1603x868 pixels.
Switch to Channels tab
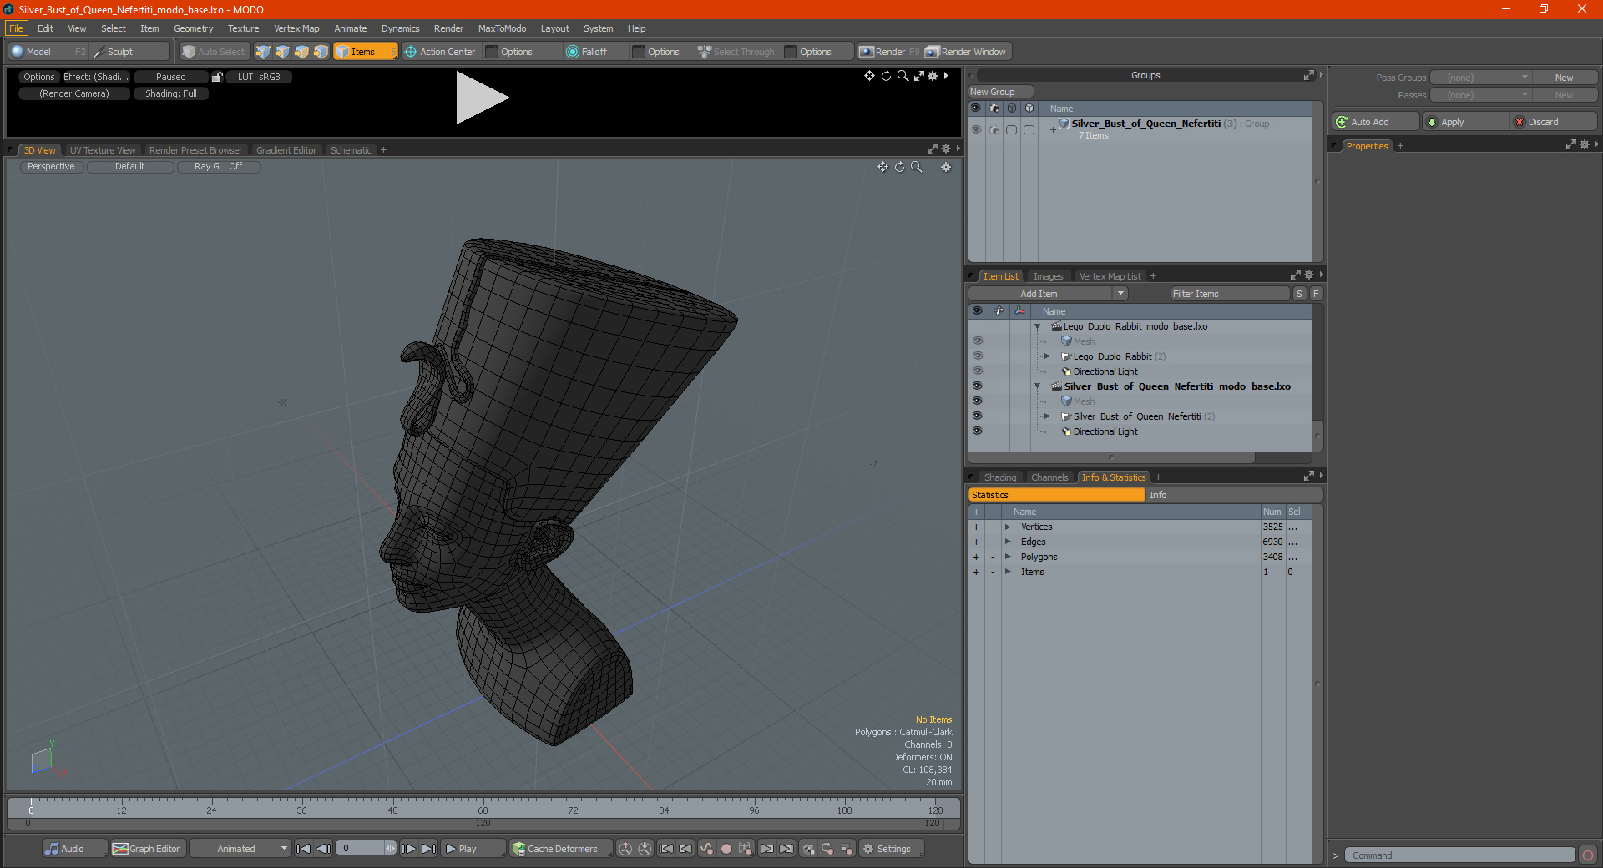(1049, 477)
